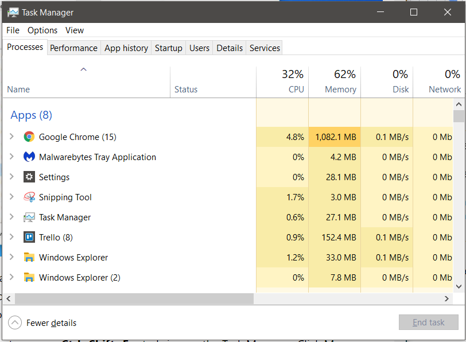Click Windows Explorer (2)'s 7.8 MB cell

[335, 278]
